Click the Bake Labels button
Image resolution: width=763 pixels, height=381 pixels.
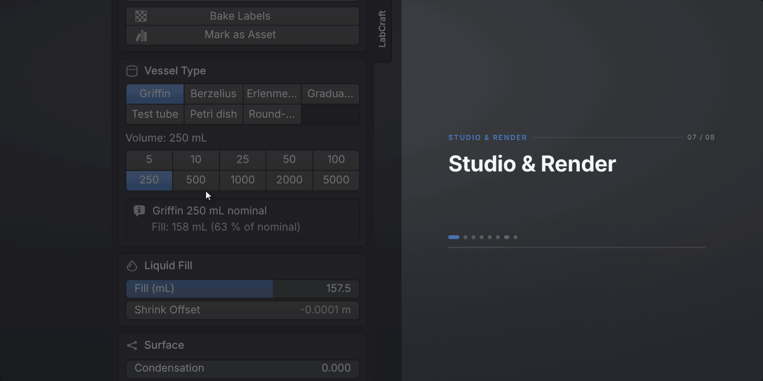[243, 16]
